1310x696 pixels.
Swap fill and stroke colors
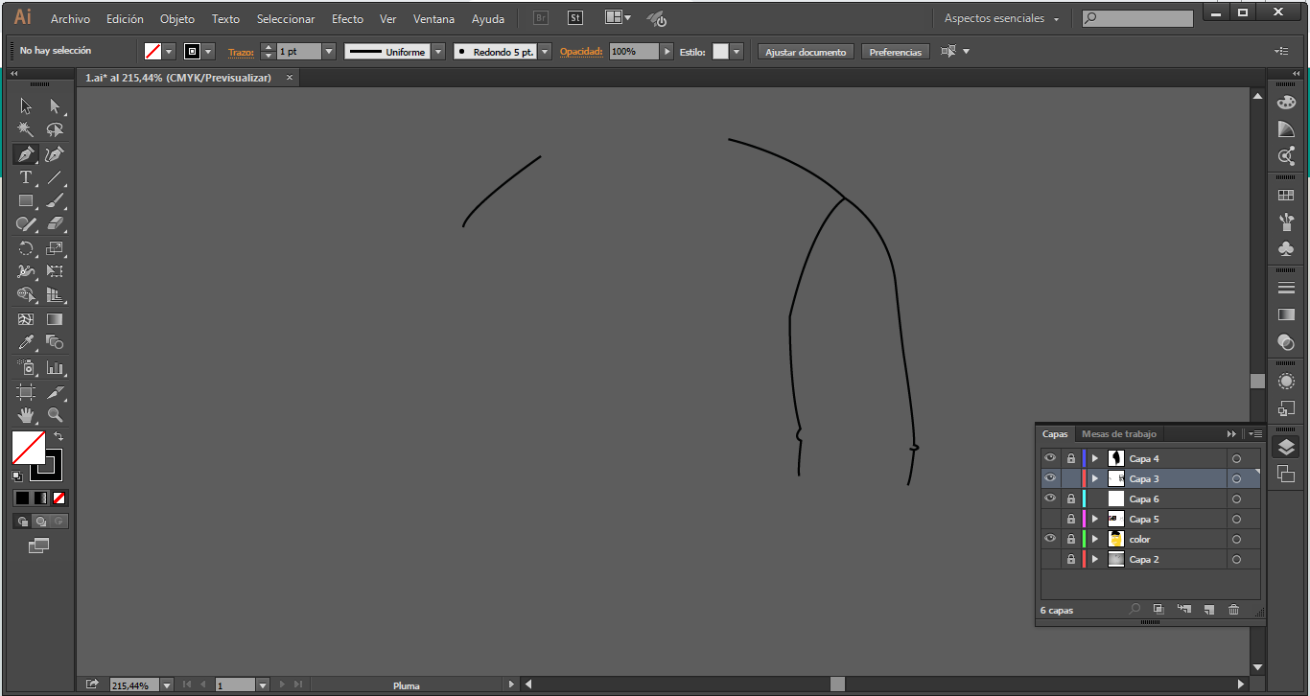click(58, 436)
